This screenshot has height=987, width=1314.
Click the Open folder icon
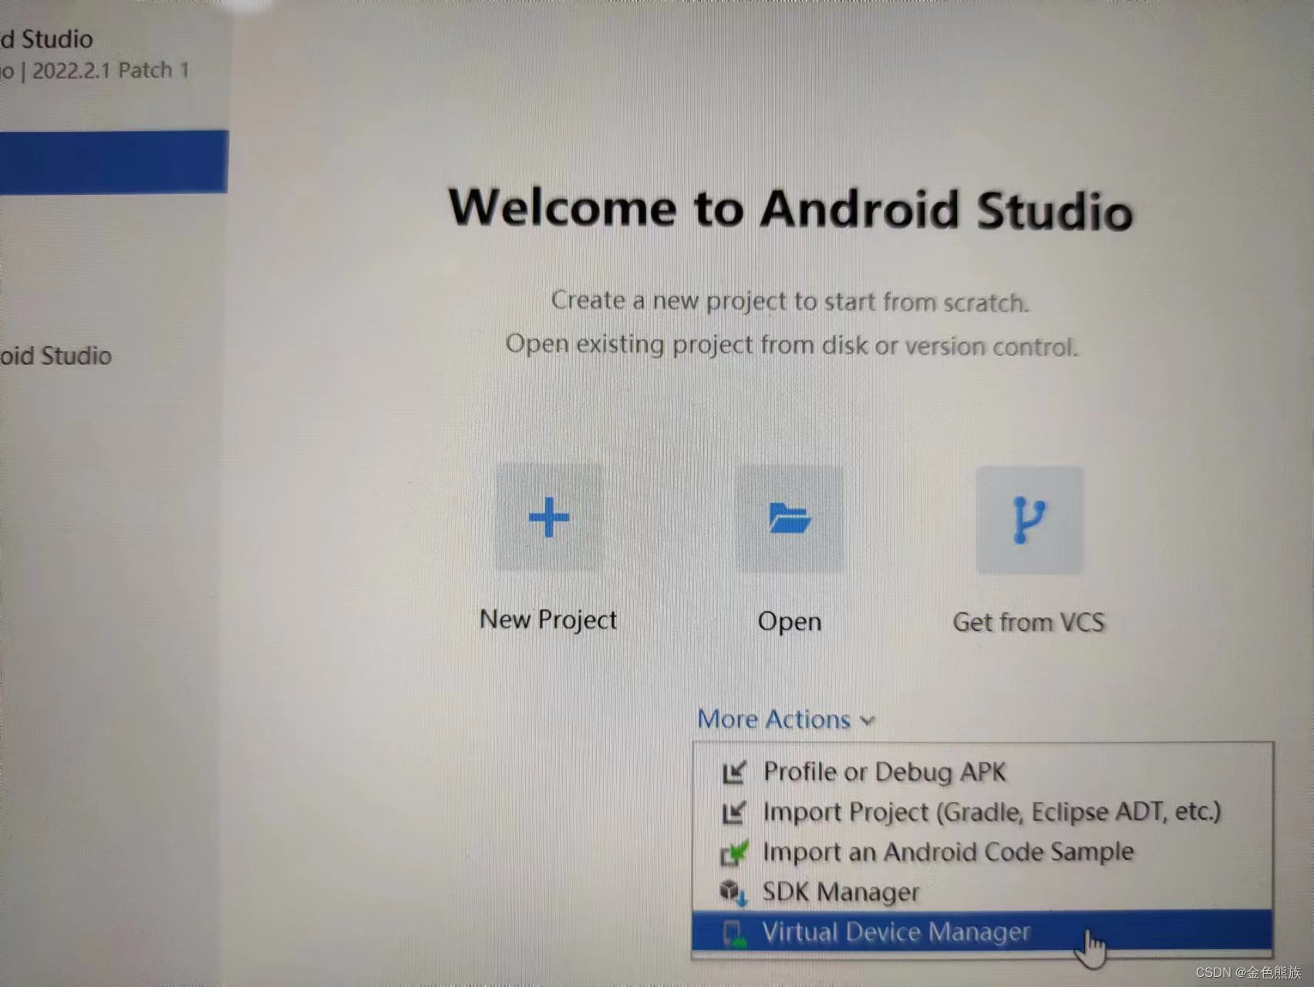pos(789,518)
